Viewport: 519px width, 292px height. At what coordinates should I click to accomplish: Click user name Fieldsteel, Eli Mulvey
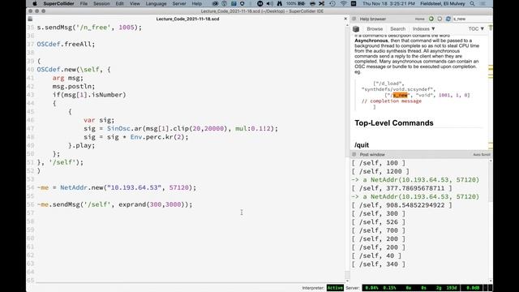(443, 3)
